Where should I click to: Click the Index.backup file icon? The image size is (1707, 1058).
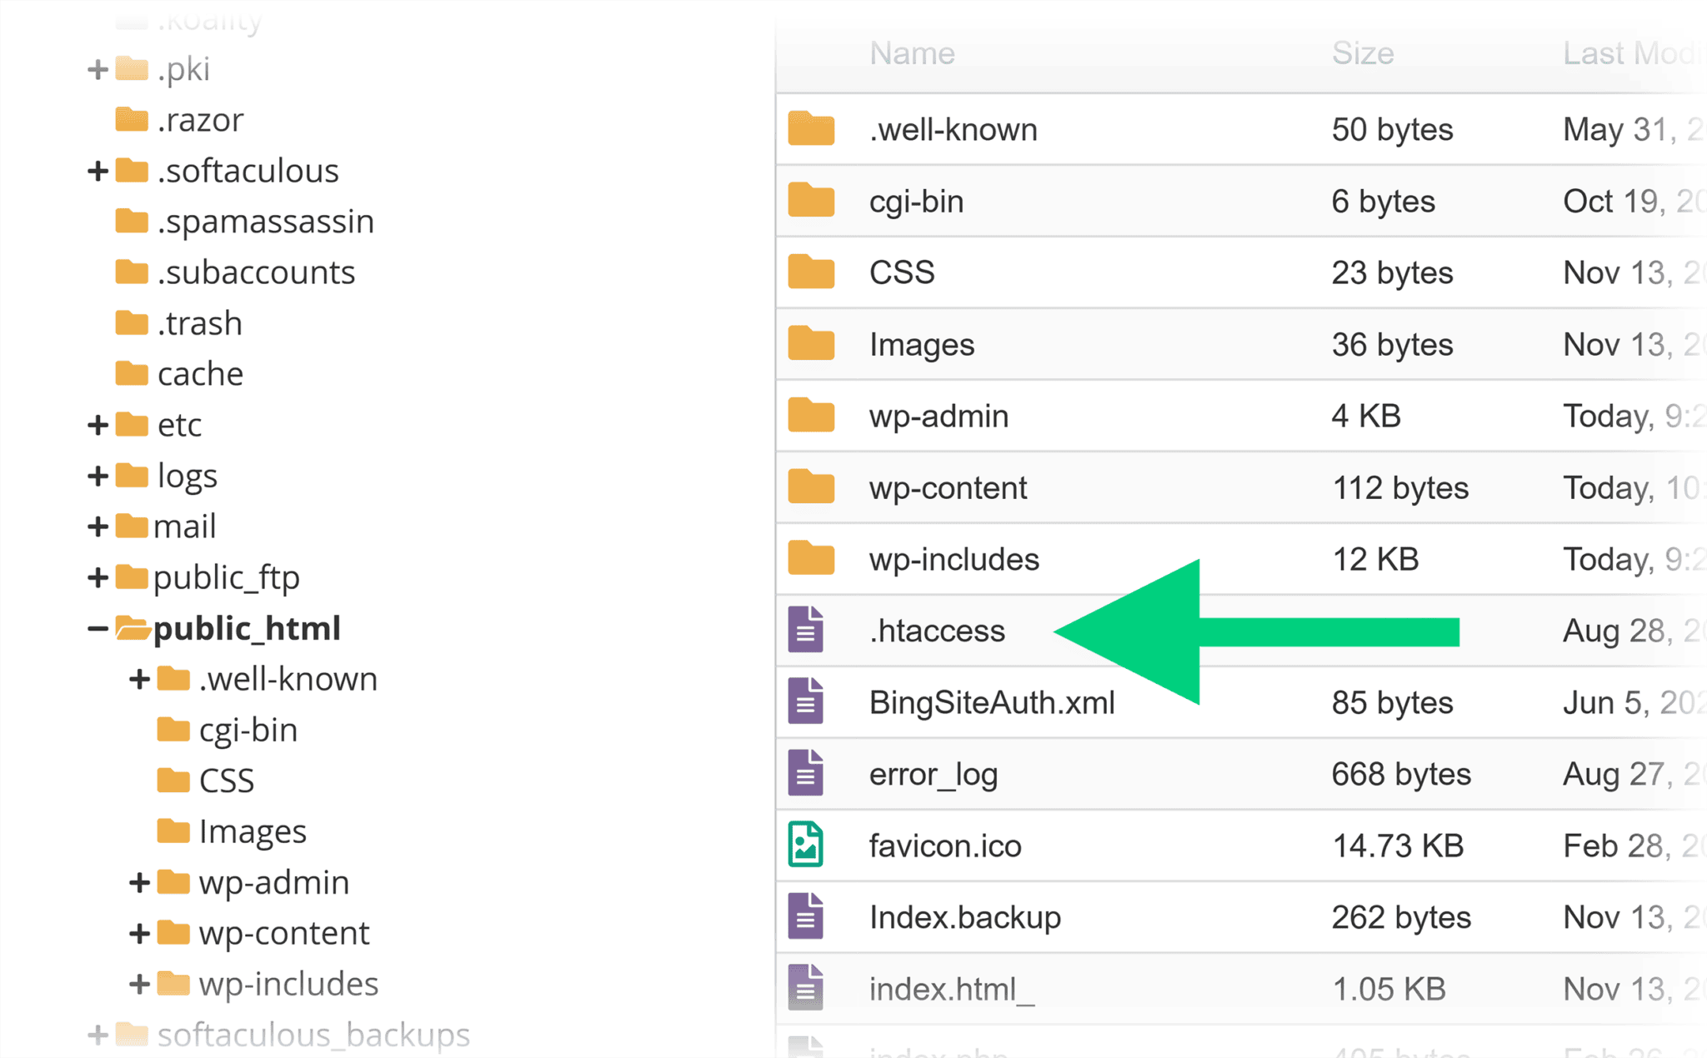pos(805,916)
